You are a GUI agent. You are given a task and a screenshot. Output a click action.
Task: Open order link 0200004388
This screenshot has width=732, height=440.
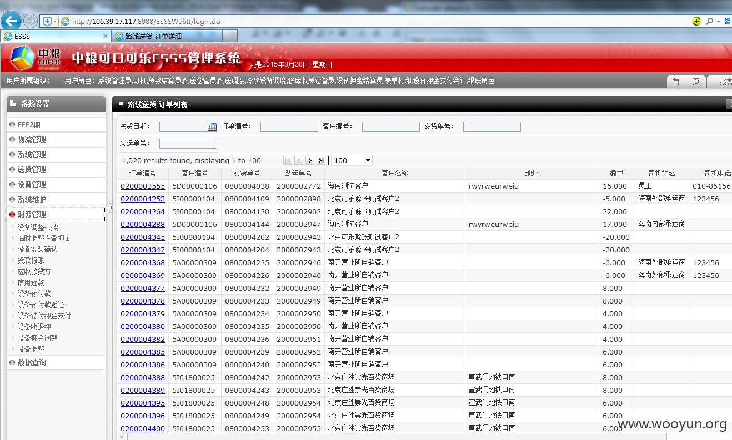pyautogui.click(x=143, y=377)
